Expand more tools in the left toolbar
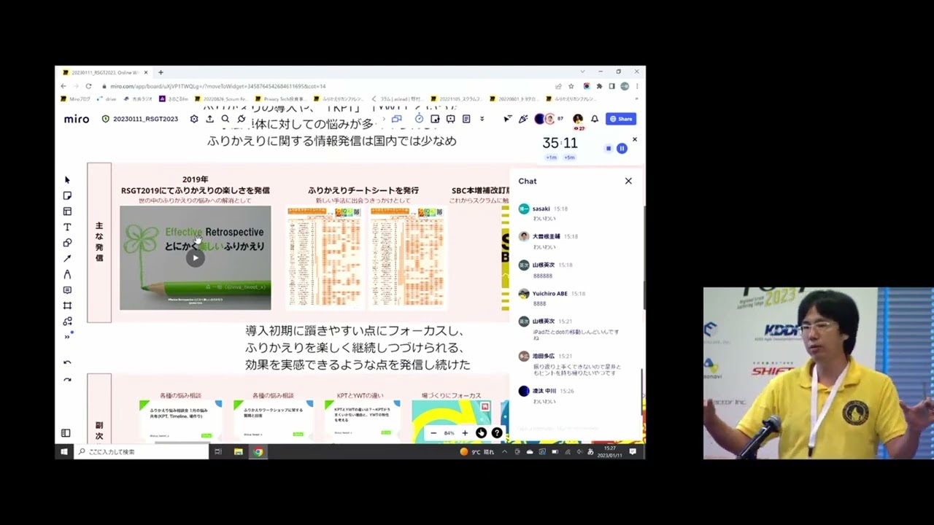The image size is (934, 525). (67, 336)
